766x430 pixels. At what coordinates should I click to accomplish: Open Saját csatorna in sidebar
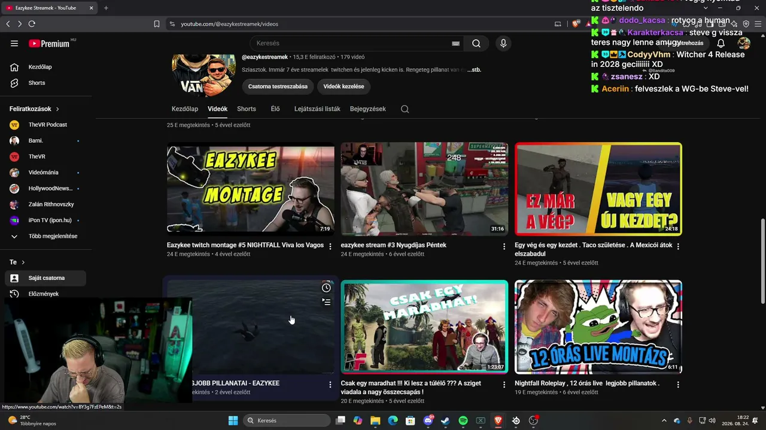pyautogui.click(x=45, y=278)
